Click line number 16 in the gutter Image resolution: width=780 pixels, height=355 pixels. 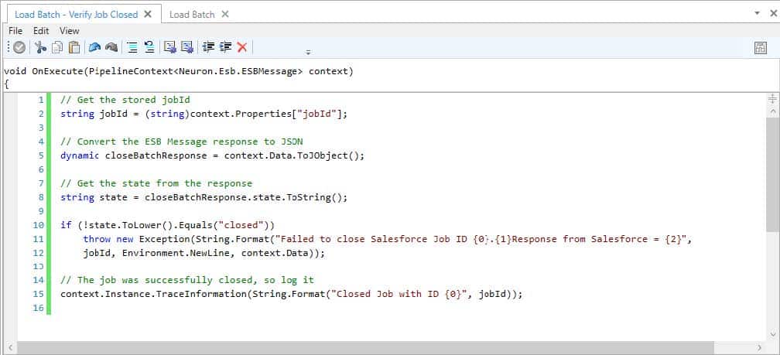(39, 308)
